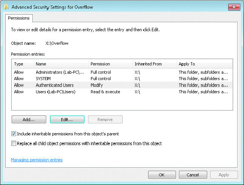Open the Managing permission entries link
The width and height of the screenshot is (244, 185).
(x=37, y=160)
